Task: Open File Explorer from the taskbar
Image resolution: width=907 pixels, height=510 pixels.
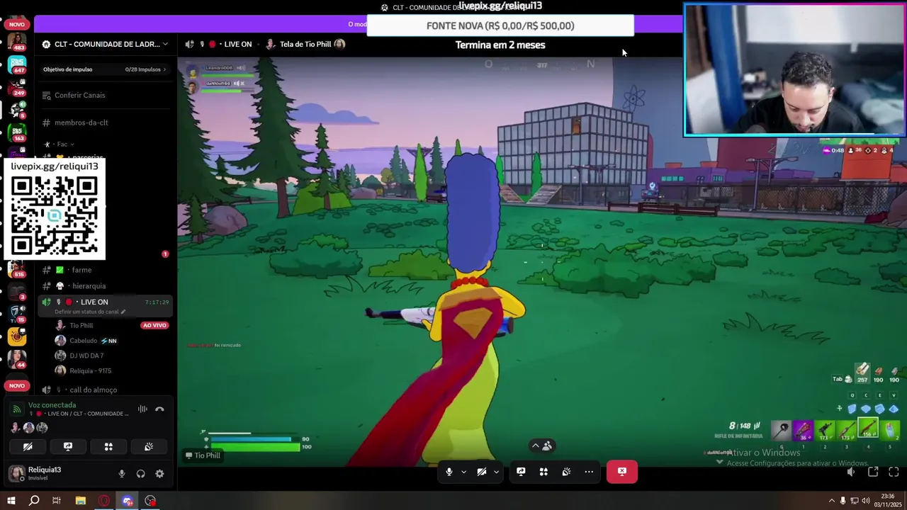Action: (81, 501)
